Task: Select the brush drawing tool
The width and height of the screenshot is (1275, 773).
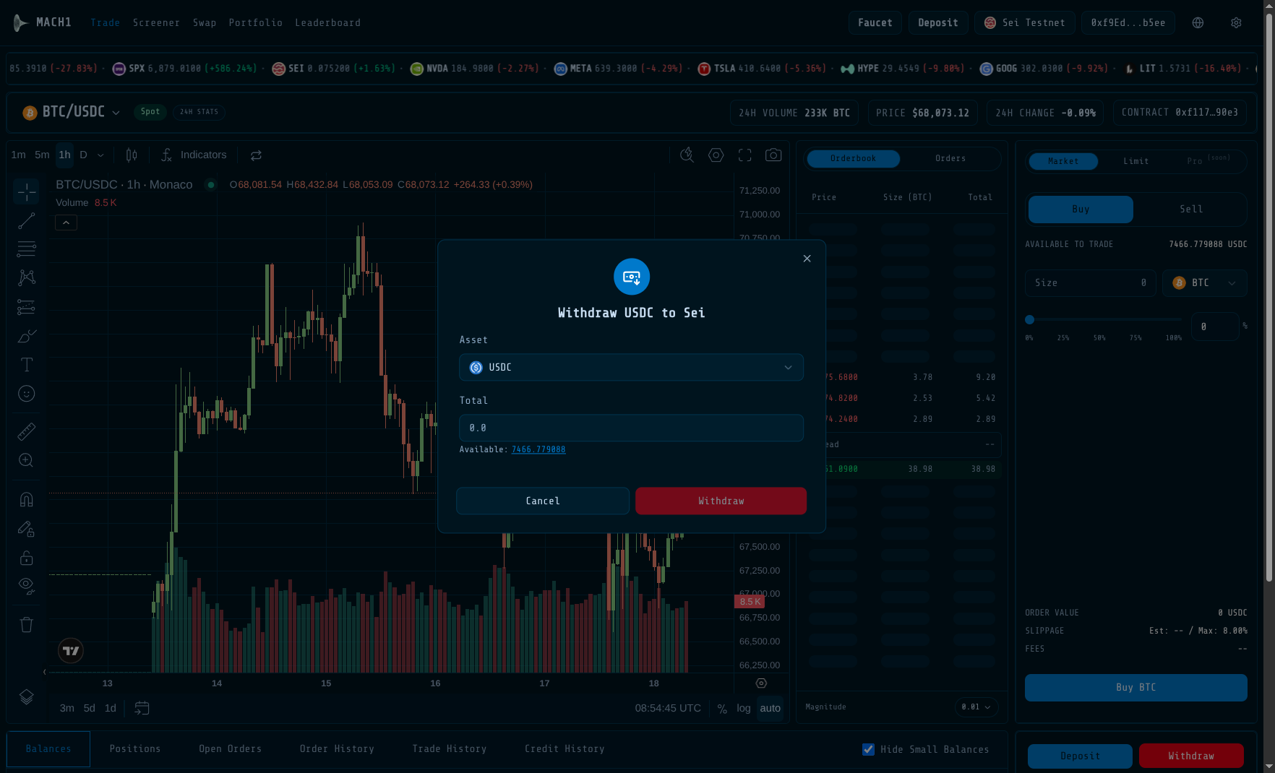Action: click(x=27, y=336)
